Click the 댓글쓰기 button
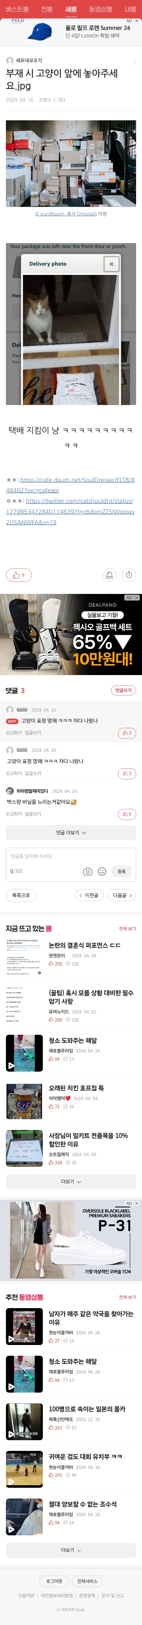Screen dimensions: 142x1625 click(x=123, y=690)
